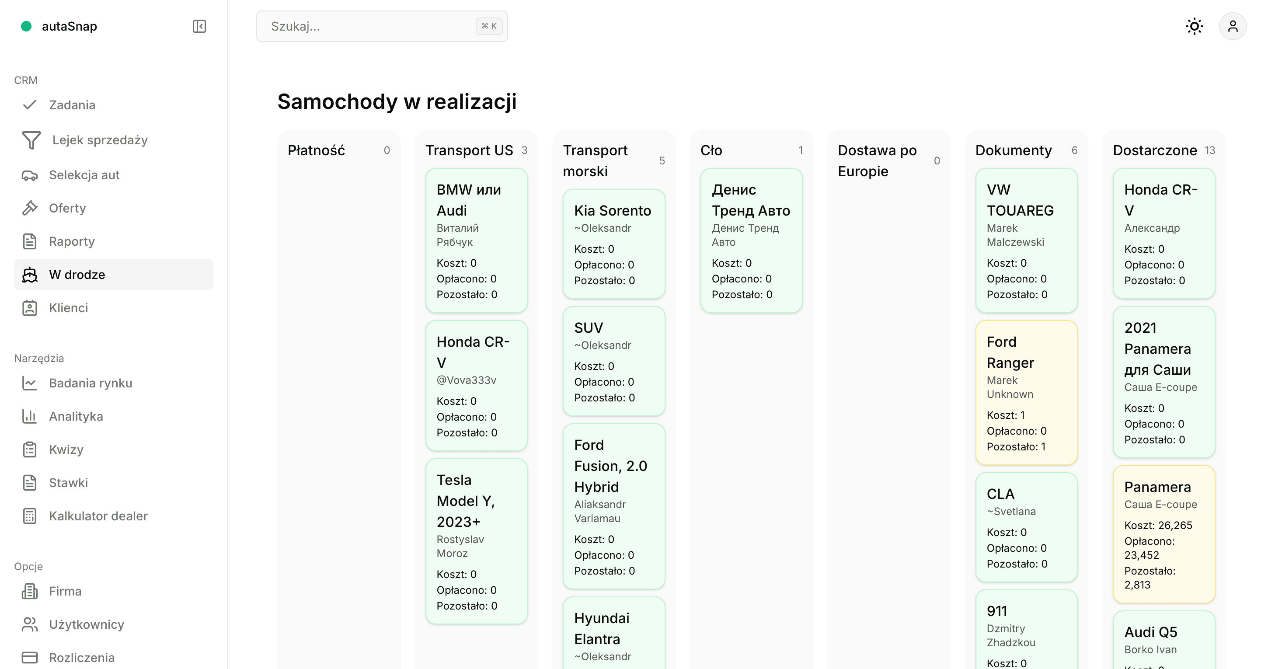The height and width of the screenshot is (669, 1275).
Task: Open the BMW или Audi card
Action: pos(476,240)
